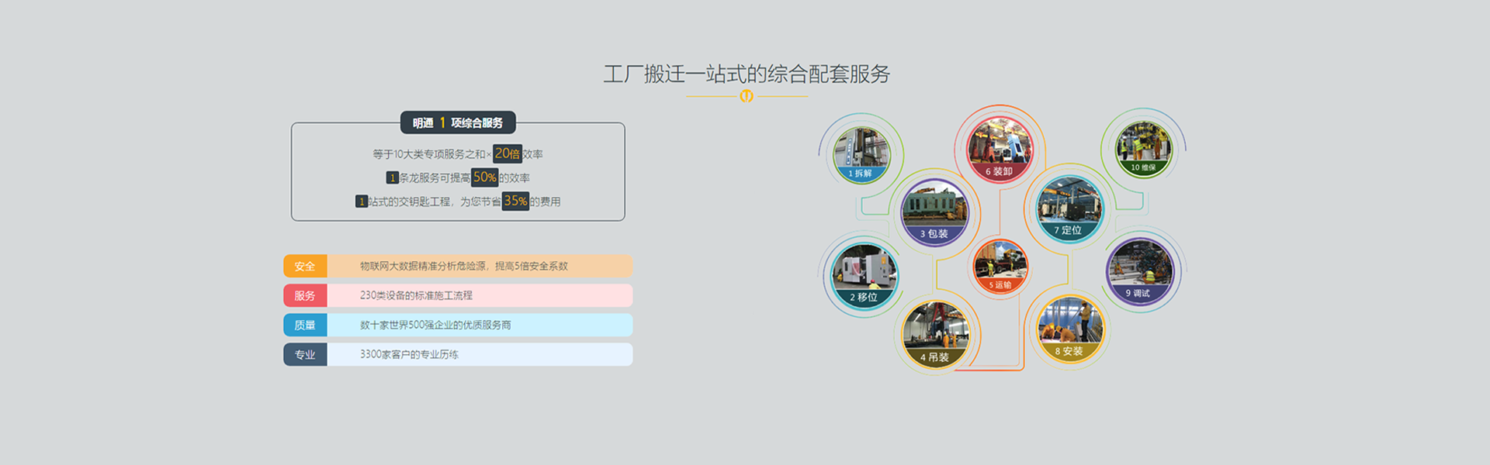The width and height of the screenshot is (1490, 465).
Task: Click the yellow emblem under the page title
Action: click(747, 96)
